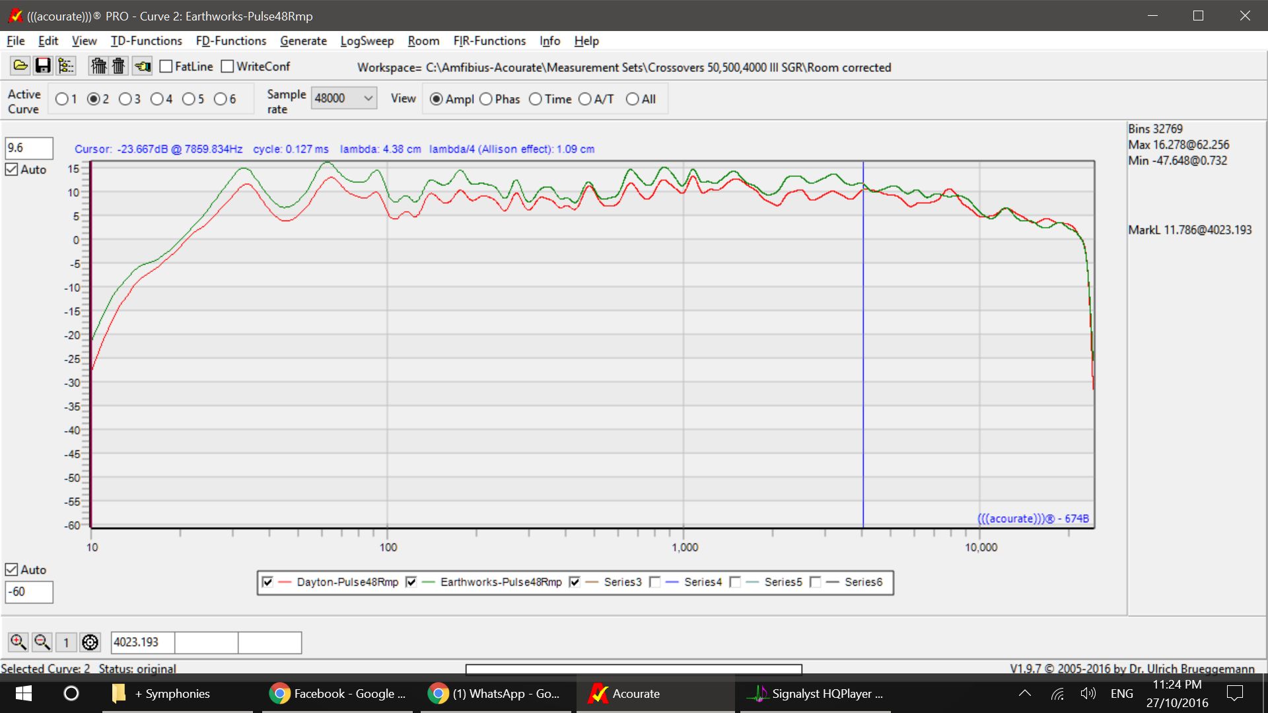
Task: Check the Series4 legend checkbox
Action: click(x=655, y=582)
